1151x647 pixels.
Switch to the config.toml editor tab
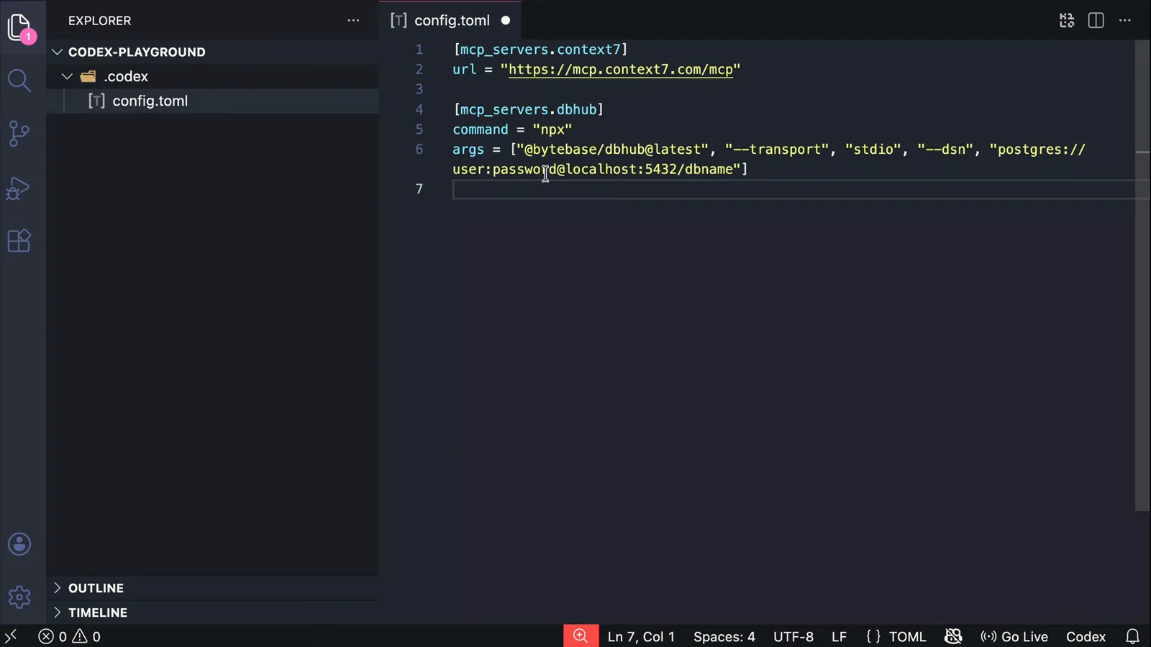tap(452, 20)
